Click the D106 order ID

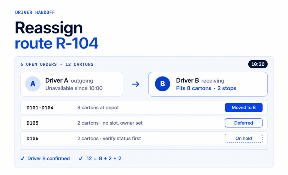33,139
